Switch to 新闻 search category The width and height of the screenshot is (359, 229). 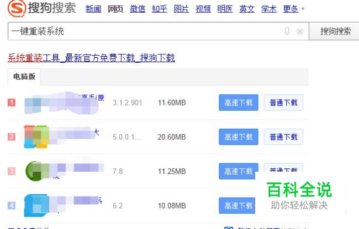click(93, 9)
